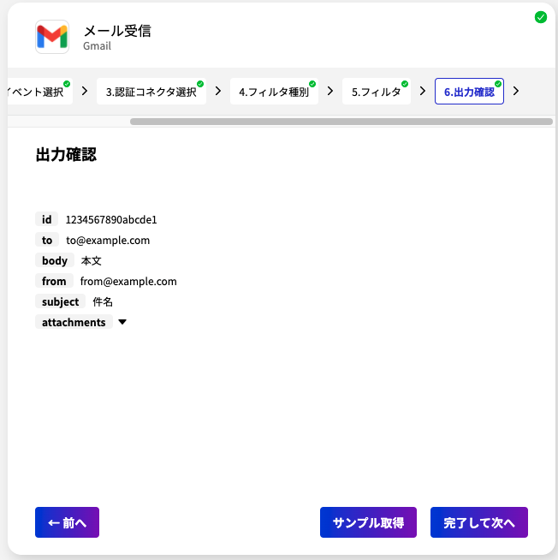Click the body output label
This screenshot has height=560, width=558.
tap(55, 260)
